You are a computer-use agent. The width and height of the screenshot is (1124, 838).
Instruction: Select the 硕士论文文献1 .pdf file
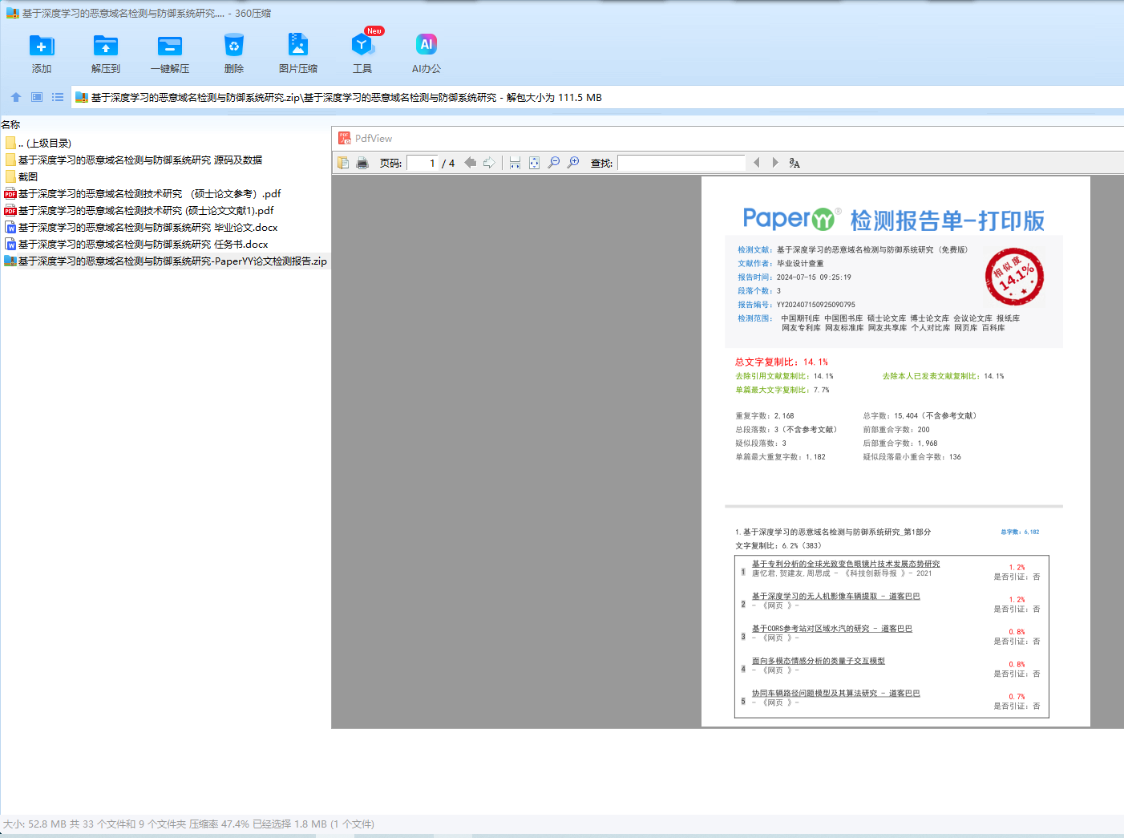[165, 210]
